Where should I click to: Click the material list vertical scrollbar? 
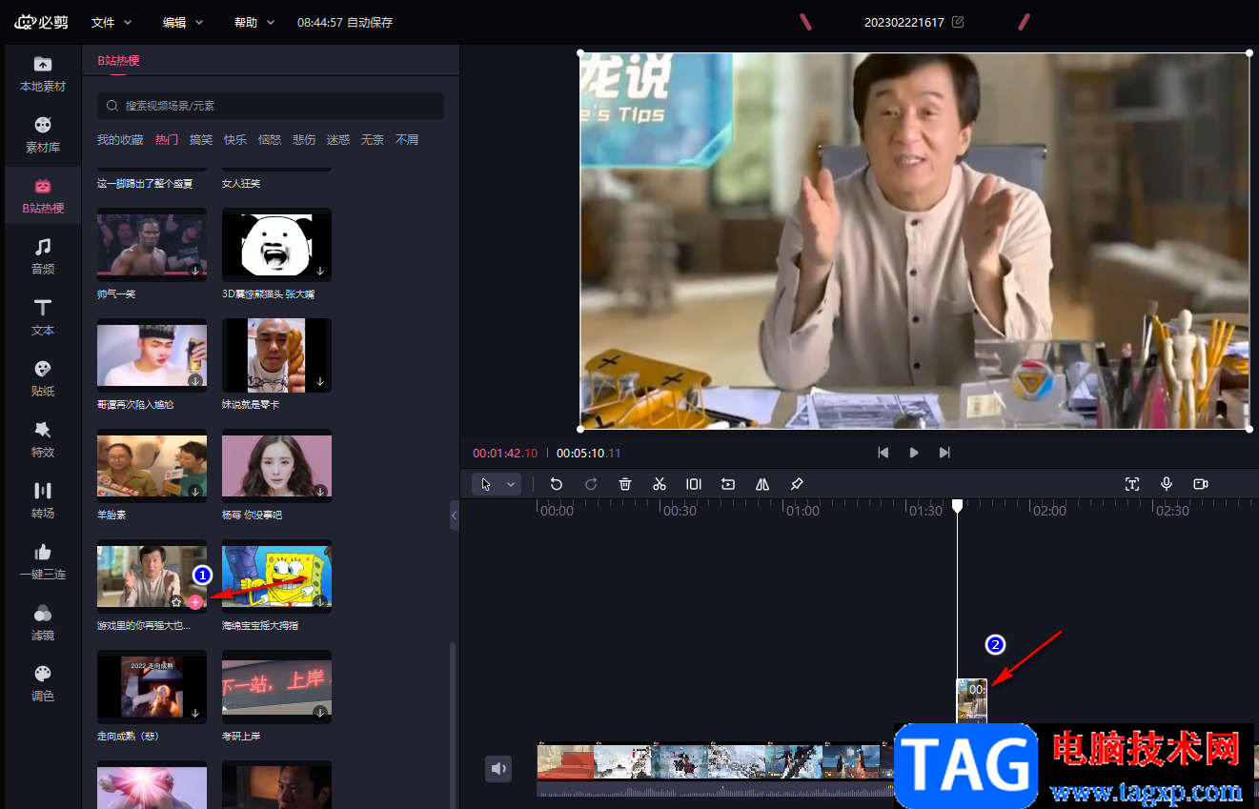(452, 724)
